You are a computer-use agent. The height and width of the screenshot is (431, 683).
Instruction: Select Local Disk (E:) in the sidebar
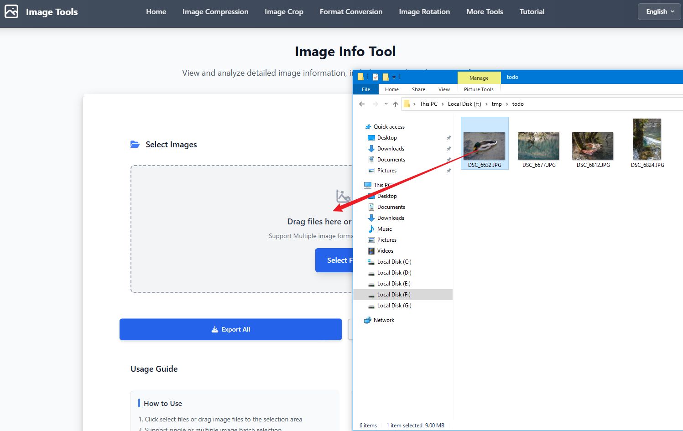point(394,284)
